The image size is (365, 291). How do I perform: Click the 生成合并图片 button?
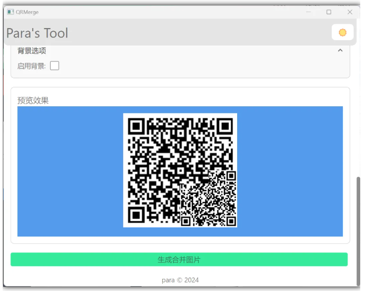(179, 259)
